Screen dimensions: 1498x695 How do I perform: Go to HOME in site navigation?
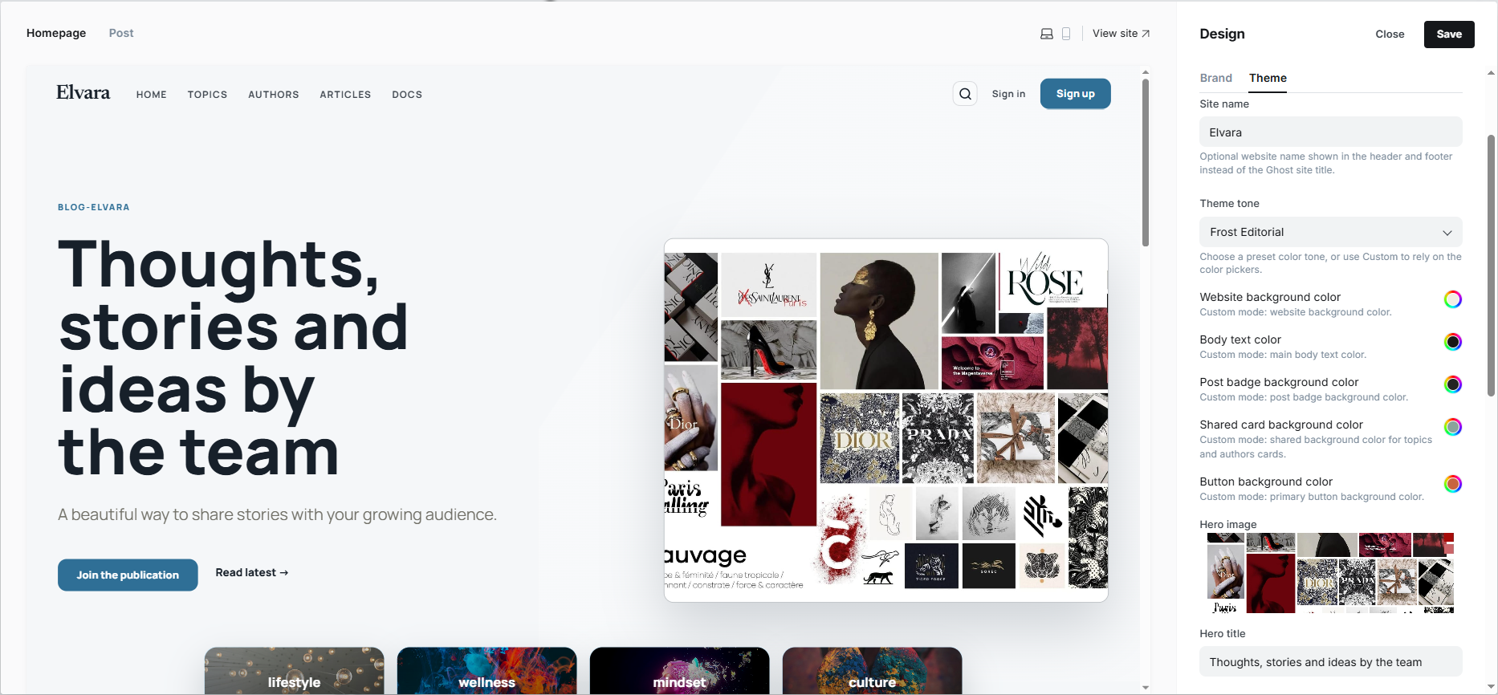coord(152,95)
